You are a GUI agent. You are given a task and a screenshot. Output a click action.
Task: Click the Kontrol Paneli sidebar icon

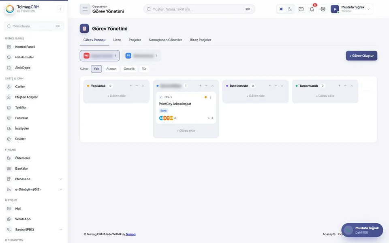pos(9,47)
